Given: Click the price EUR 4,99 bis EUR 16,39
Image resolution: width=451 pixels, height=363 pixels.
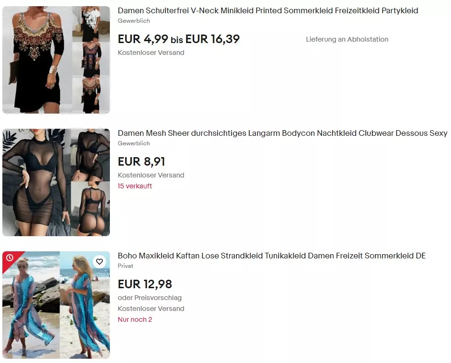Looking at the screenshot, I should [x=179, y=39].
